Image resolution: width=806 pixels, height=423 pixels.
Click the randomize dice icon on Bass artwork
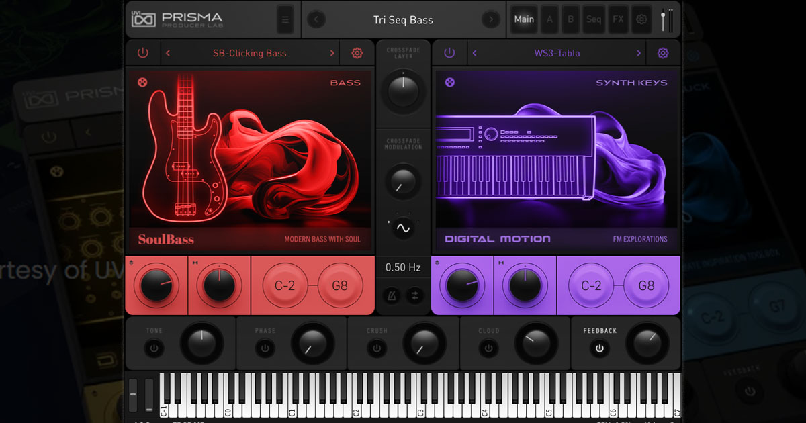point(142,83)
